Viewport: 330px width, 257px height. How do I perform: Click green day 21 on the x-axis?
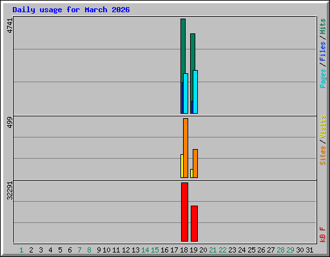tap(213, 250)
